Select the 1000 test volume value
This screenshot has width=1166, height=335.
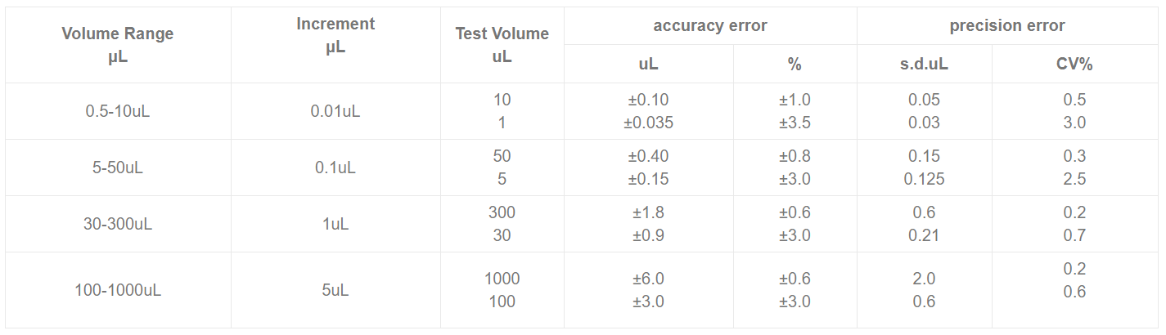(502, 279)
